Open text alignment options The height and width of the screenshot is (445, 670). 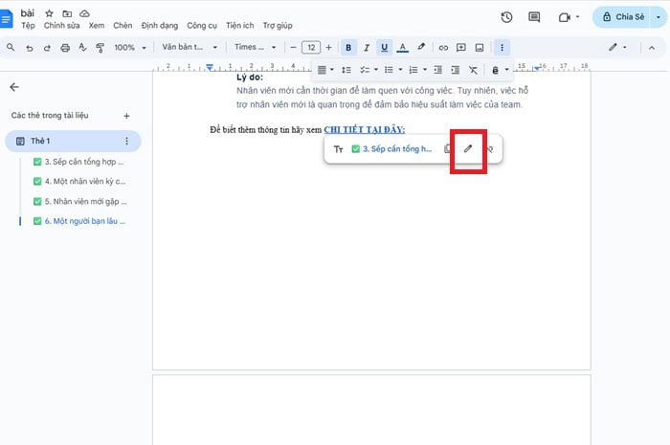pos(325,70)
